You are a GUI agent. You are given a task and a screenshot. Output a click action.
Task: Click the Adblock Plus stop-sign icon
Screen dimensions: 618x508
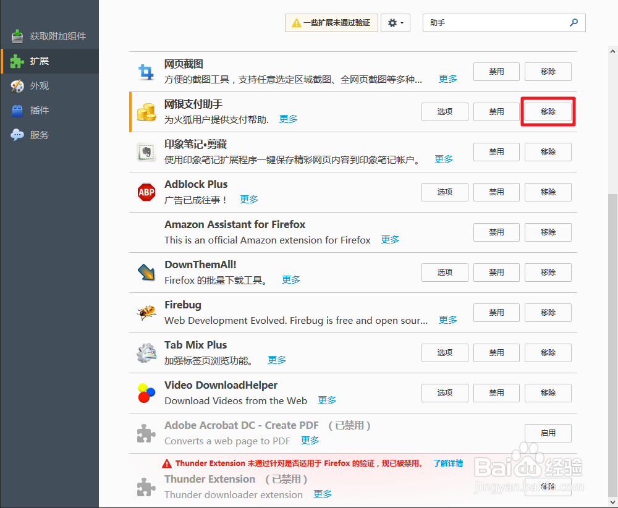(146, 192)
